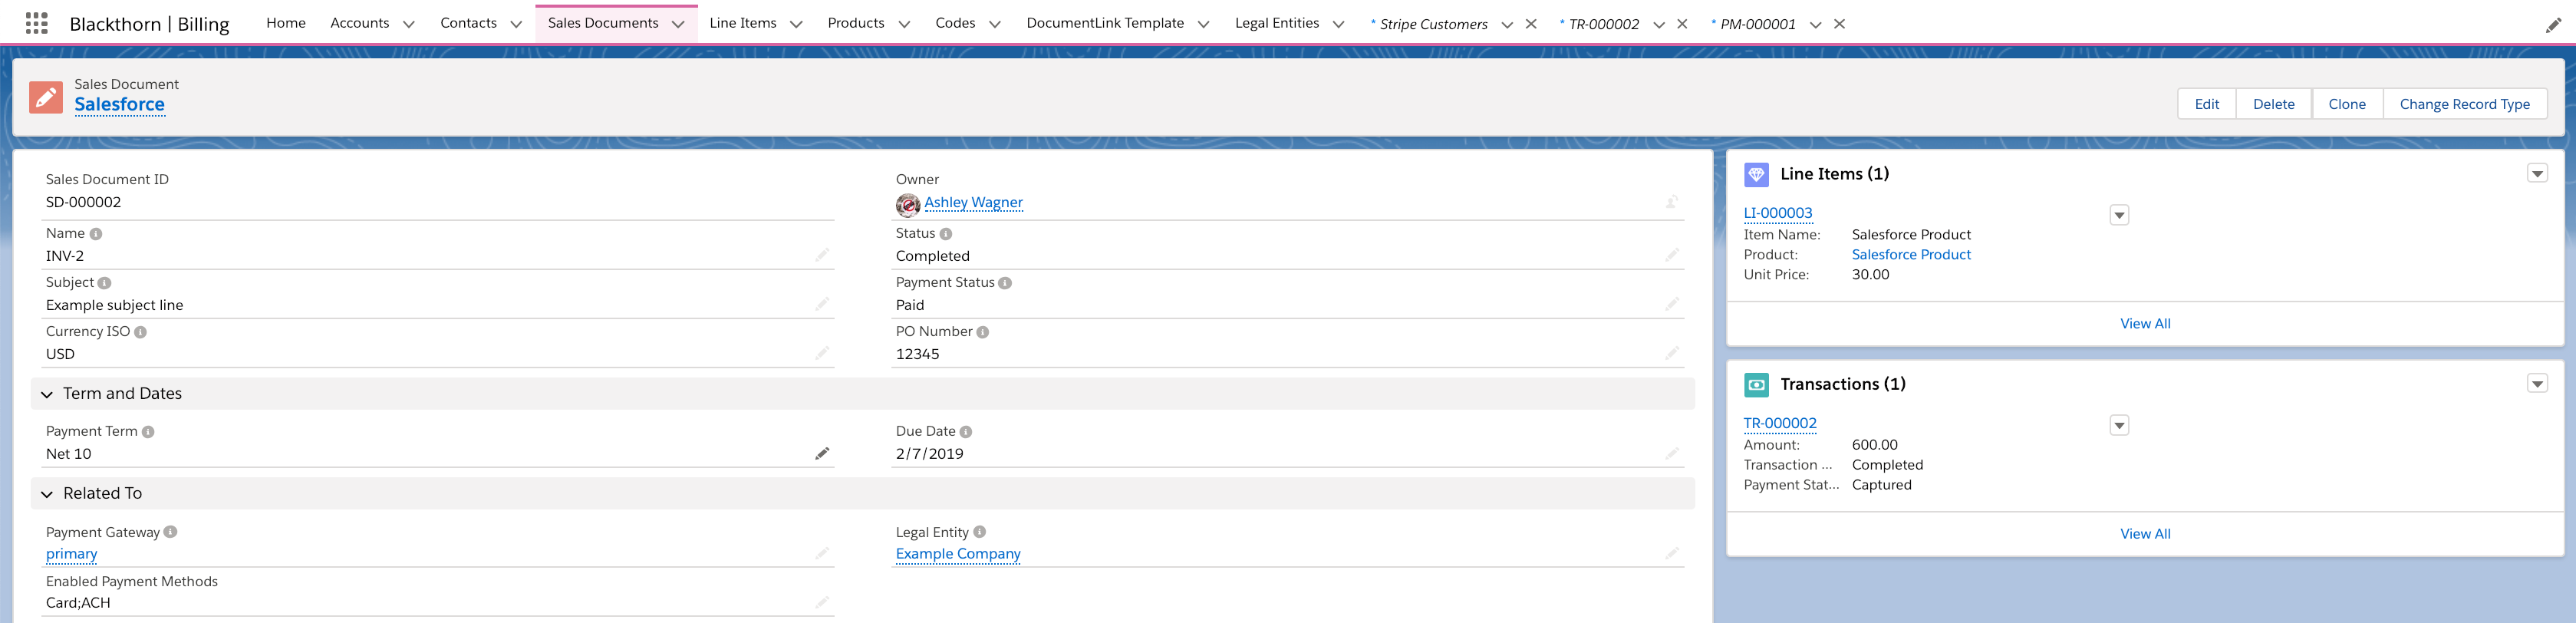Close the PM-000001 tab
Image resolution: width=2576 pixels, height=623 pixels.
[x=1839, y=24]
